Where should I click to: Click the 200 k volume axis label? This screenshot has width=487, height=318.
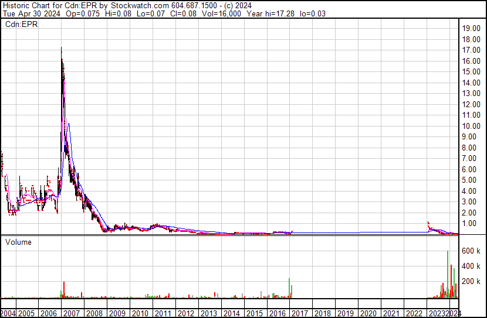pos(471,281)
